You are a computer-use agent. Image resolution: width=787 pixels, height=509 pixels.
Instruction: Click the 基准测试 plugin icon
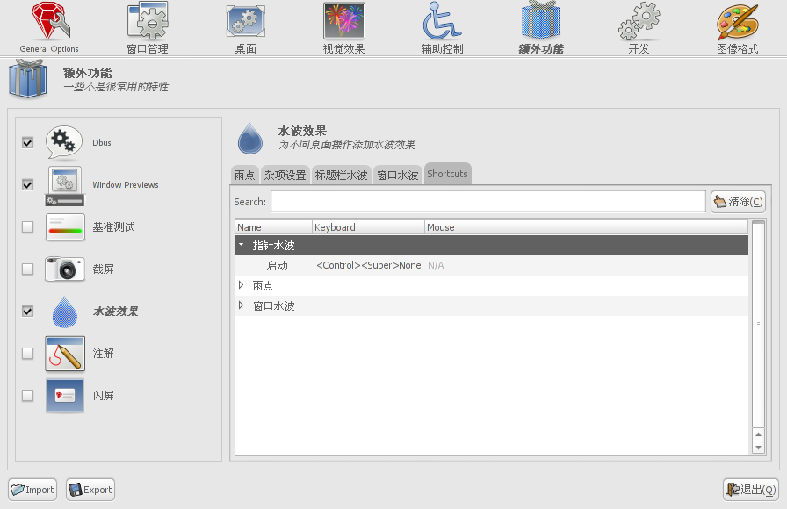(x=65, y=227)
